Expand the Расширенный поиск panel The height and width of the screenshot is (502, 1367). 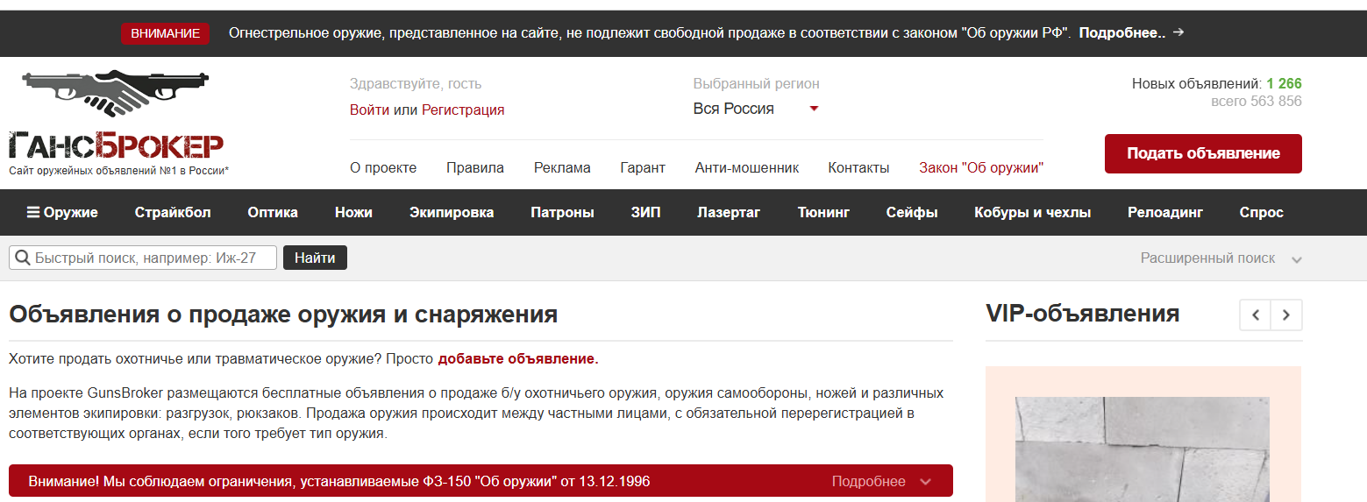1221,258
